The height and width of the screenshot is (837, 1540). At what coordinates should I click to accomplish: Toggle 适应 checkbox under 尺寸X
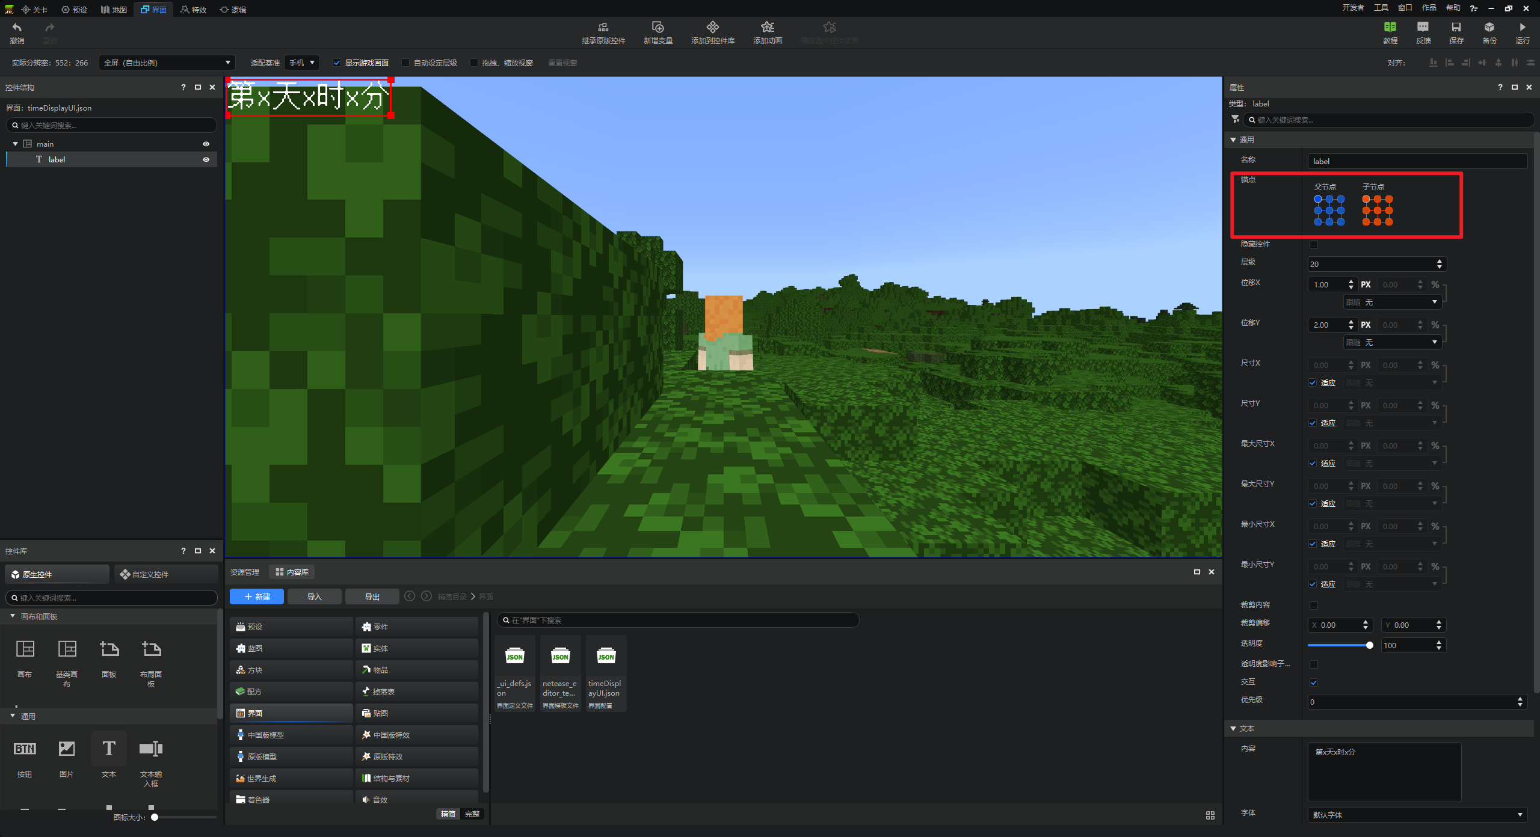click(x=1313, y=382)
